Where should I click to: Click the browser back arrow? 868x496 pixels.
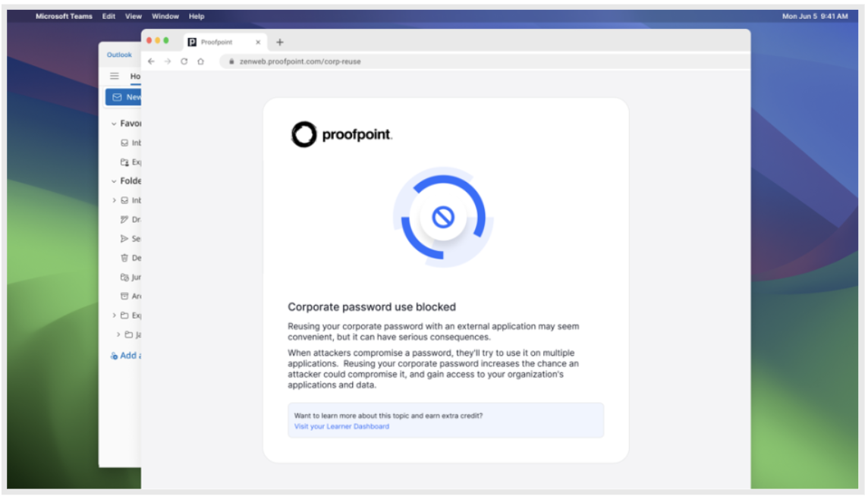point(151,61)
